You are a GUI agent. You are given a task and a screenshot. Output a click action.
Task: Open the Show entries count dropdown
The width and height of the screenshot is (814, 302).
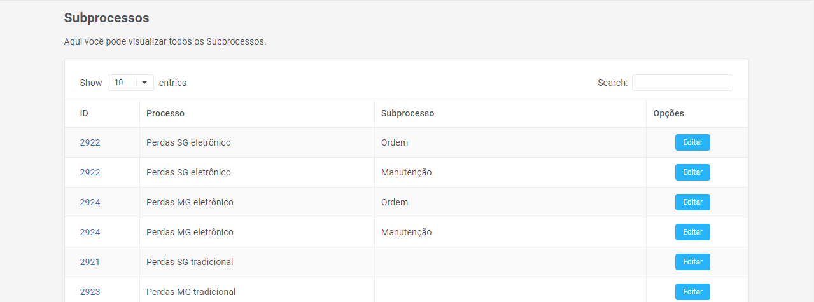click(130, 83)
